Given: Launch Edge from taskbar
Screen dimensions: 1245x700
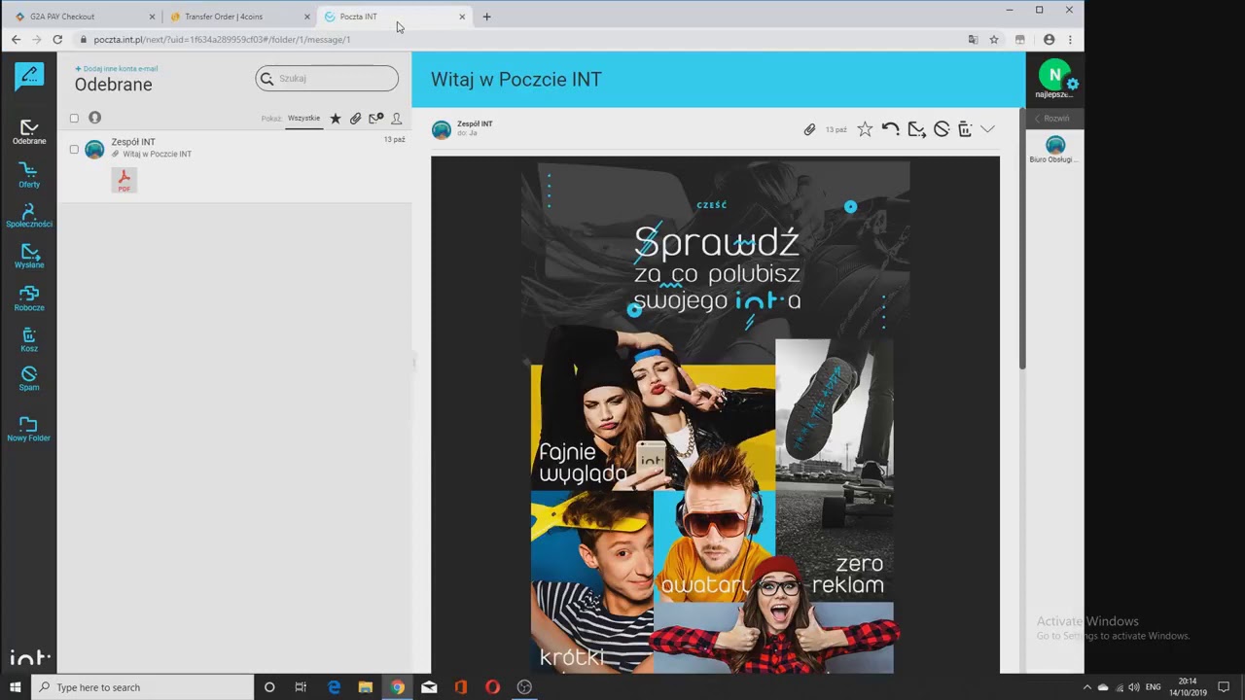Looking at the screenshot, I should (334, 687).
